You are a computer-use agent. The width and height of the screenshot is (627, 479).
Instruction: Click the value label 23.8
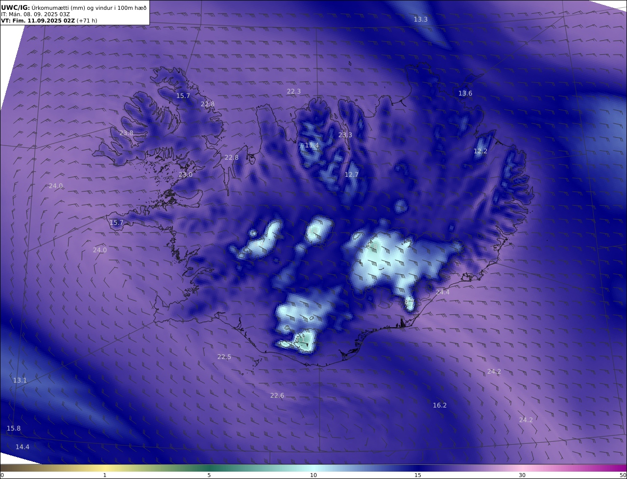pyautogui.click(x=126, y=133)
